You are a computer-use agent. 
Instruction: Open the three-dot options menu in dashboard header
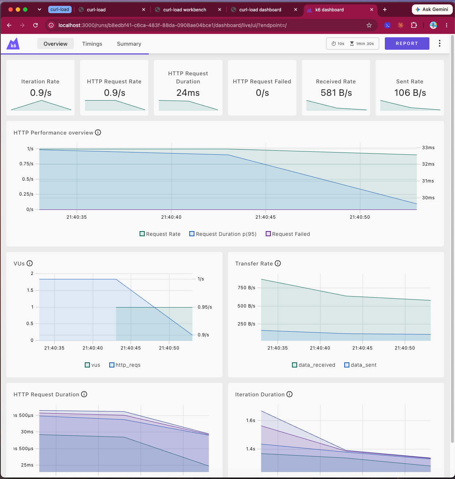click(440, 44)
